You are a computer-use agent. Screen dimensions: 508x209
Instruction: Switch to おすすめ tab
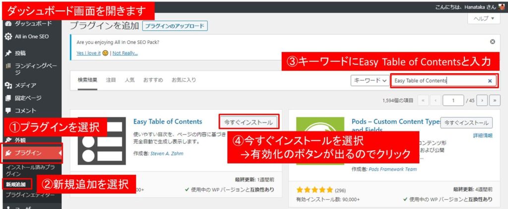[x=153, y=80]
